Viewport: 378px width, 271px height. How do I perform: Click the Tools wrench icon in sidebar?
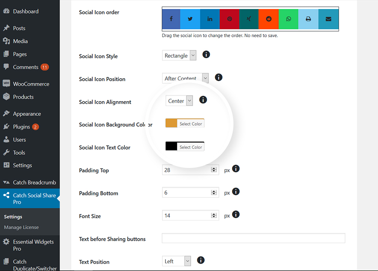click(6, 152)
